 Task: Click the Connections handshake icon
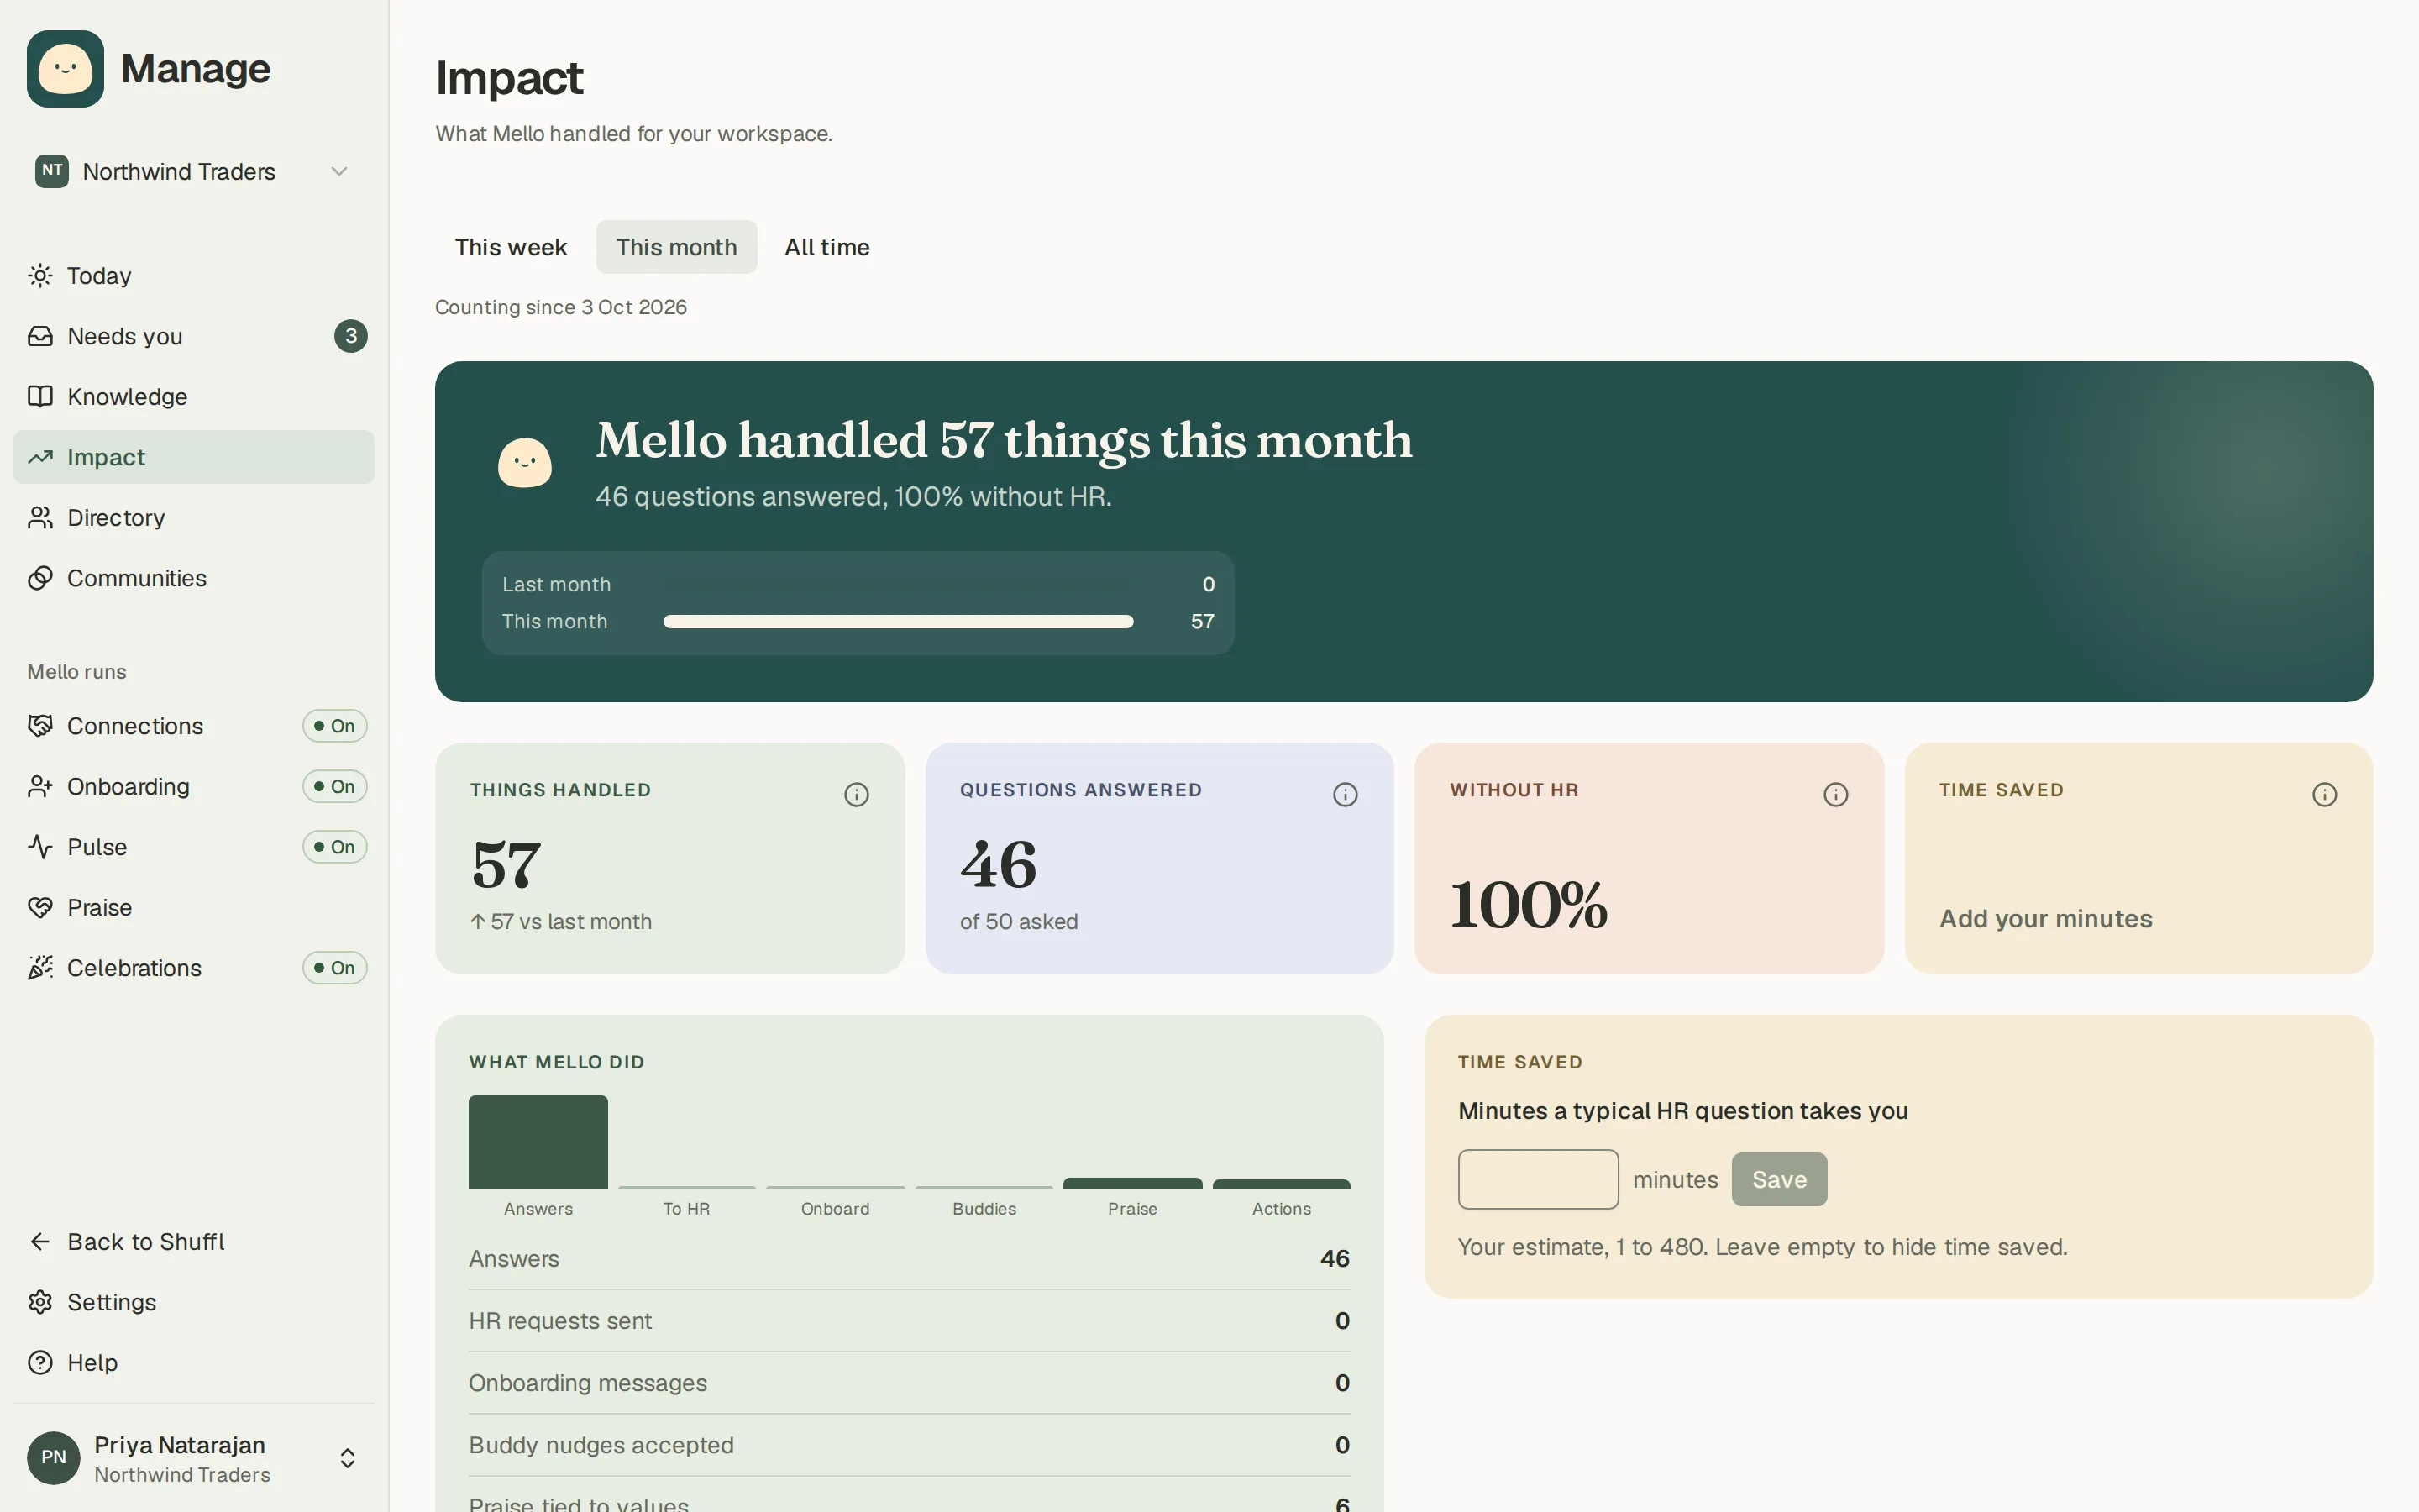pyautogui.click(x=40, y=726)
